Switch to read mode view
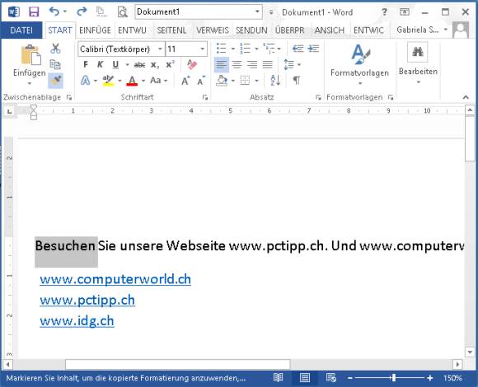This screenshot has height=387, width=478. (278, 378)
